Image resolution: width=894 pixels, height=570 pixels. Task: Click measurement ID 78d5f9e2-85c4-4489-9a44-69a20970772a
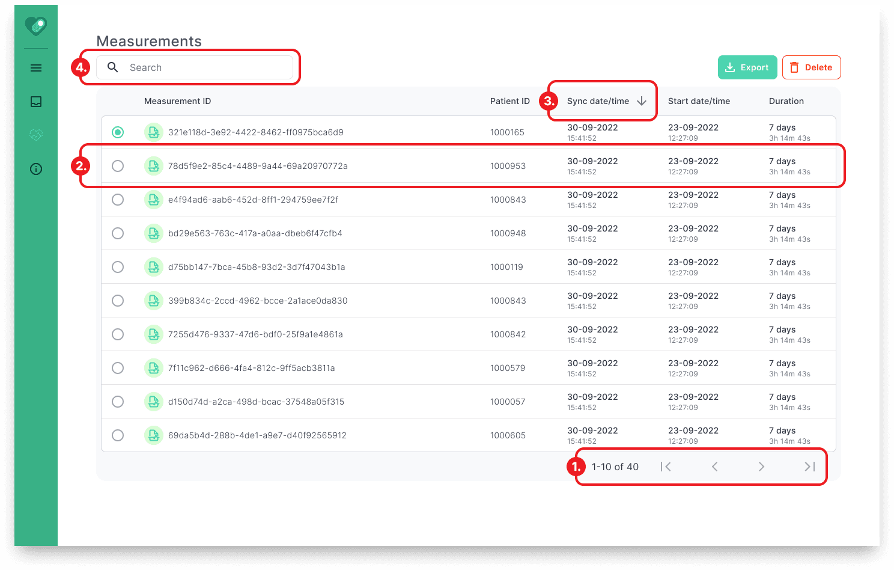click(258, 166)
